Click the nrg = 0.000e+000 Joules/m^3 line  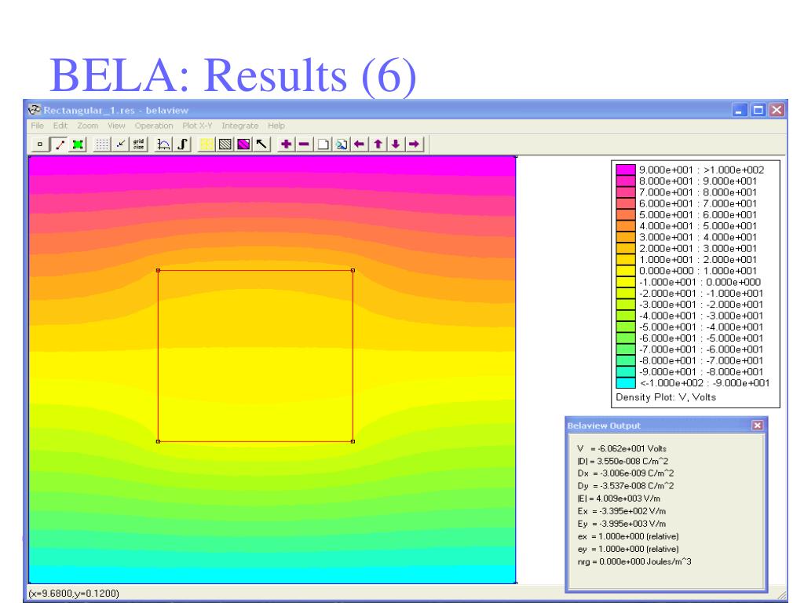click(634, 561)
